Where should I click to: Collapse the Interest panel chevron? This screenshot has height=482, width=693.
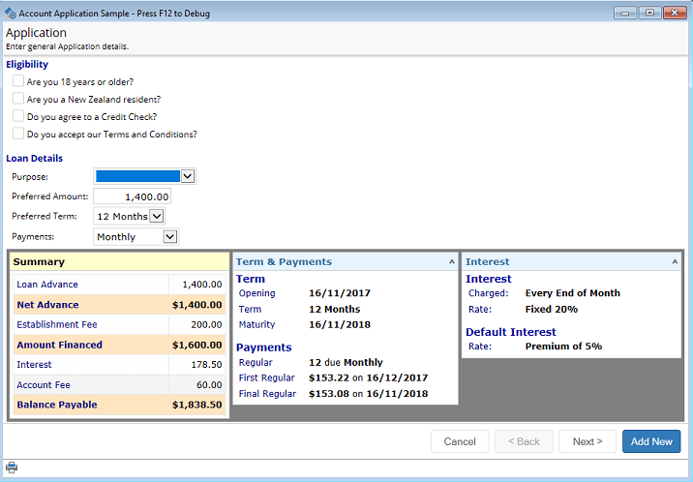pyautogui.click(x=675, y=261)
